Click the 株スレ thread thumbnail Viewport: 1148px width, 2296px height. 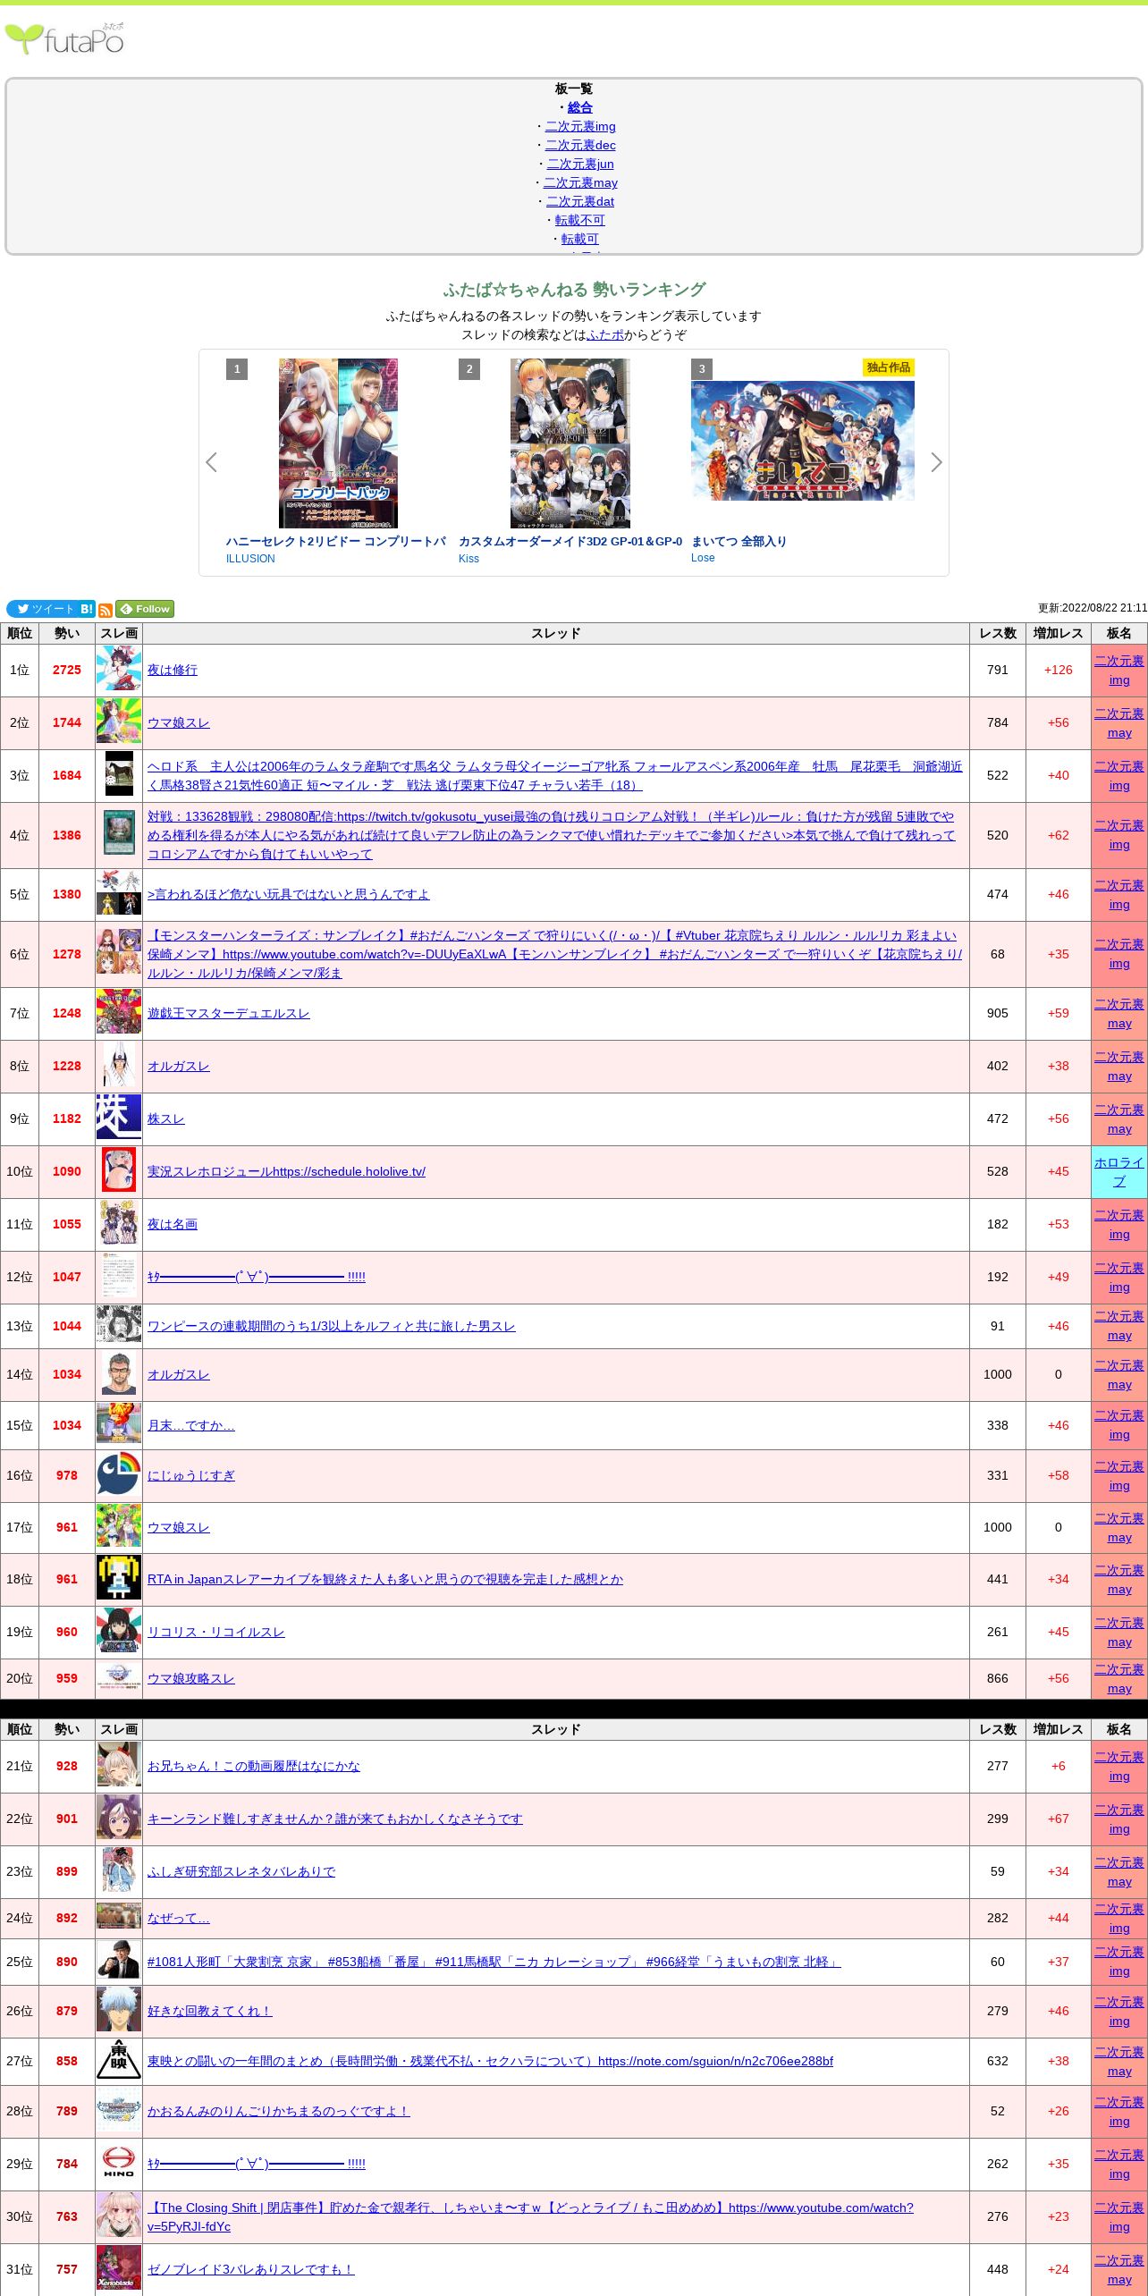tap(119, 1118)
